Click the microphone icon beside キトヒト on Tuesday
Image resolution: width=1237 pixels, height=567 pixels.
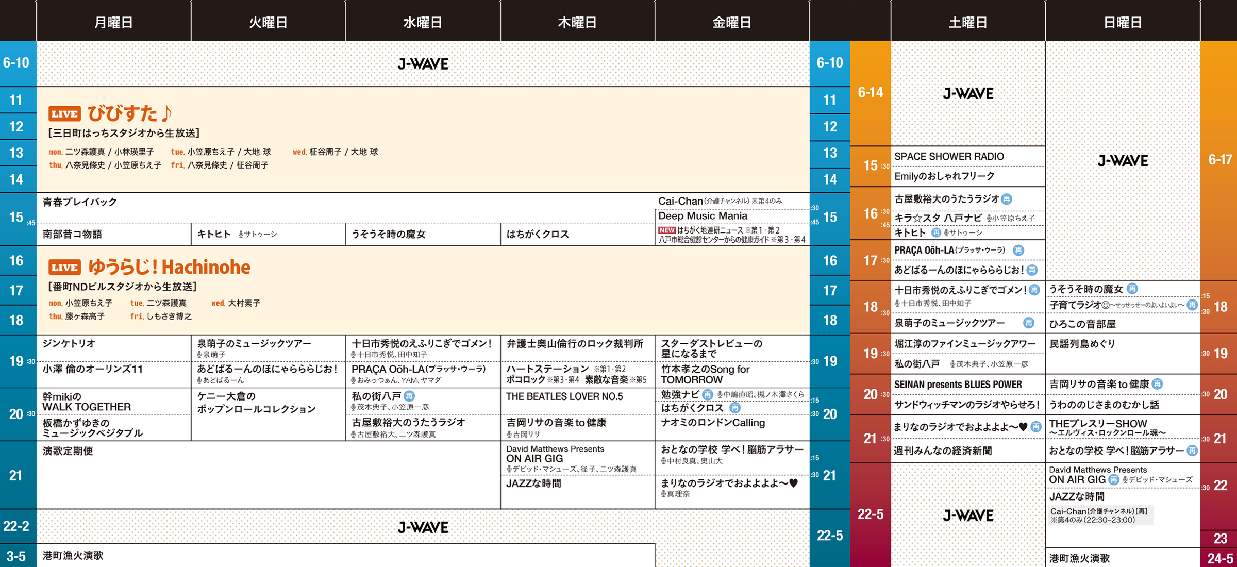tap(241, 235)
